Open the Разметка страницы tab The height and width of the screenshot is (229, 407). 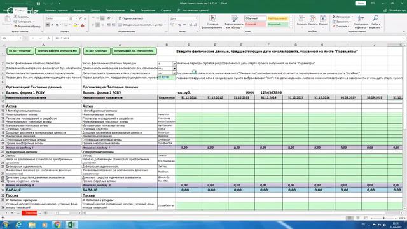point(57,10)
